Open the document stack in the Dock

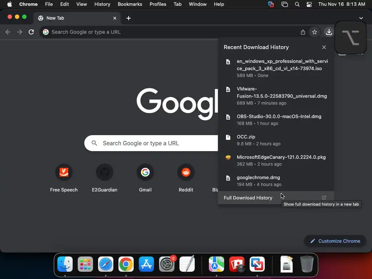(x=287, y=264)
